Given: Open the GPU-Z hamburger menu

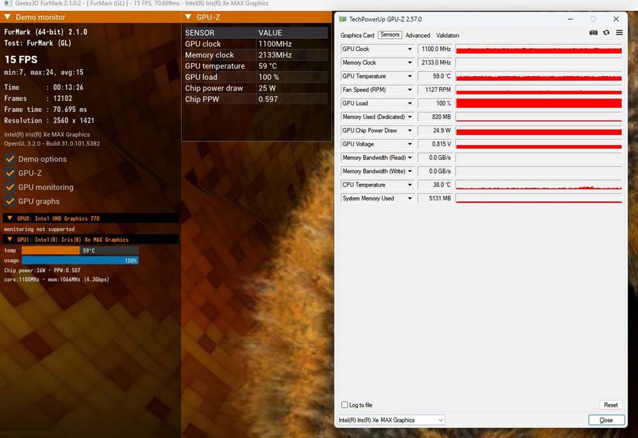Looking at the screenshot, I should pos(619,33).
